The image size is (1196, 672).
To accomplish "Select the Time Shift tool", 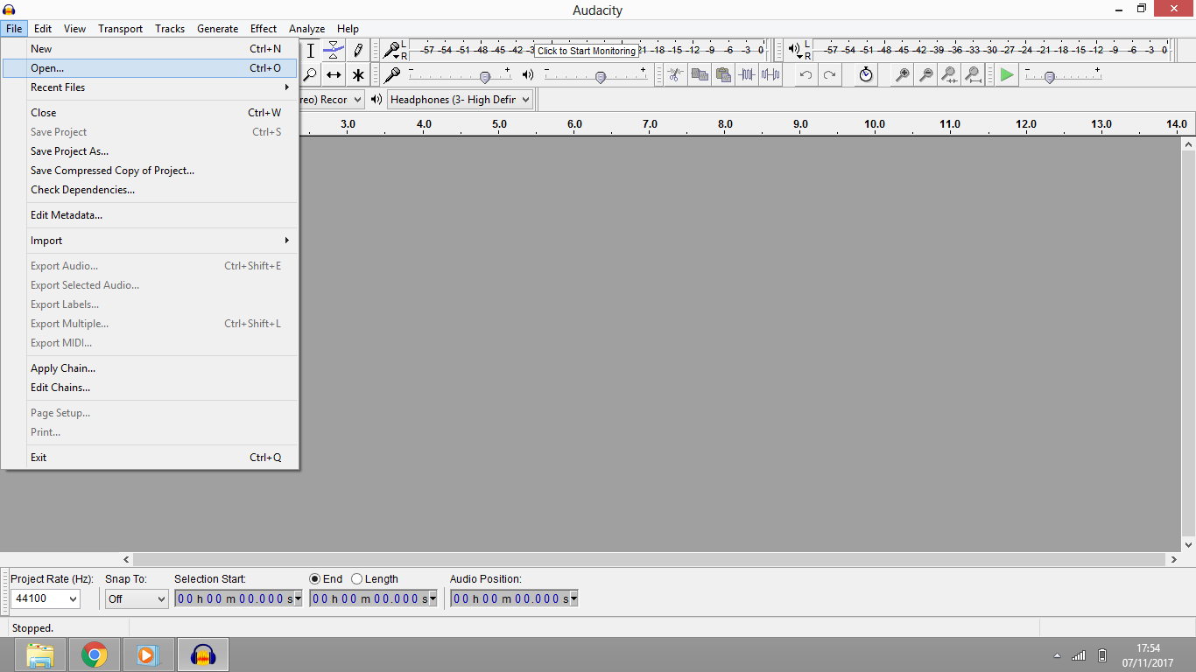I will [x=334, y=75].
